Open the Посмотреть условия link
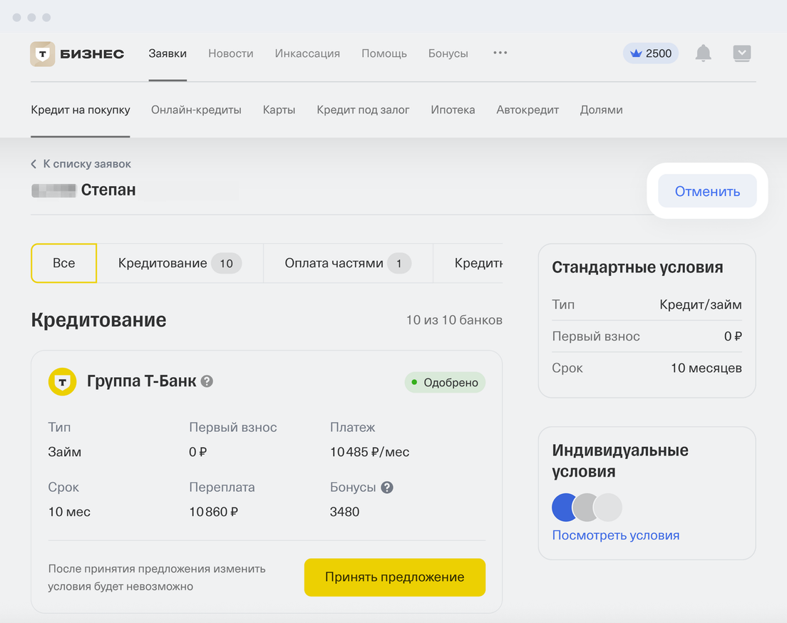The height and width of the screenshot is (623, 787). [615, 535]
